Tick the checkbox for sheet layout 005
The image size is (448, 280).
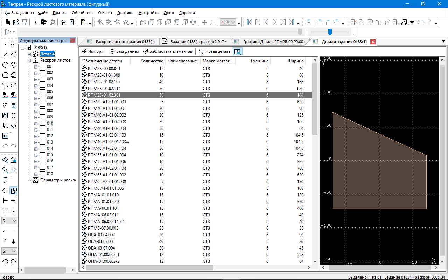(x=42, y=92)
